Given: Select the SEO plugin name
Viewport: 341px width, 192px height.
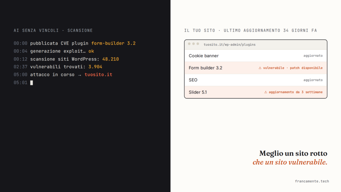Looking at the screenshot, I should (x=193, y=80).
